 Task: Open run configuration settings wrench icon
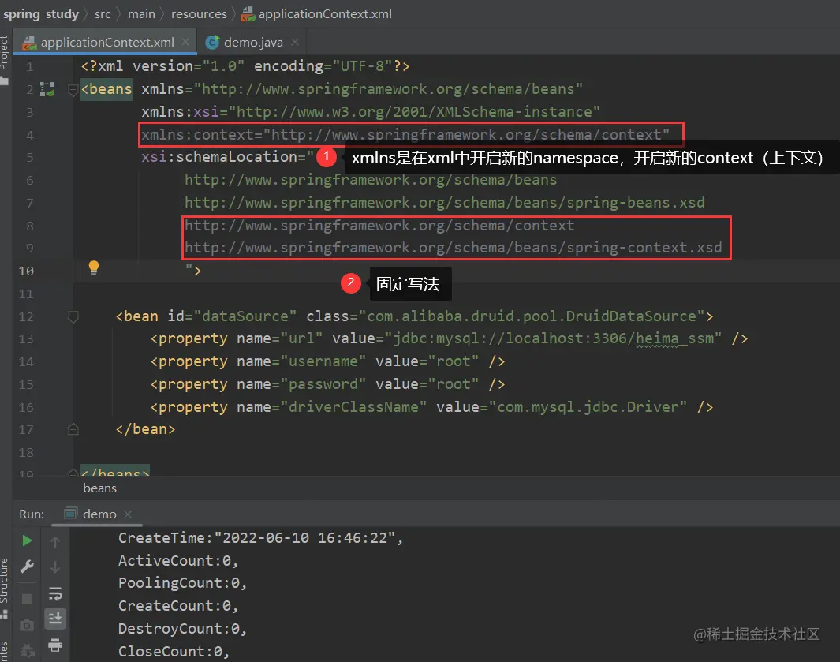(x=27, y=567)
